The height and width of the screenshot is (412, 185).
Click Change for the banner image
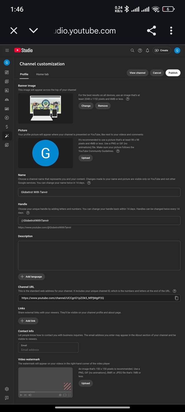pos(86,106)
